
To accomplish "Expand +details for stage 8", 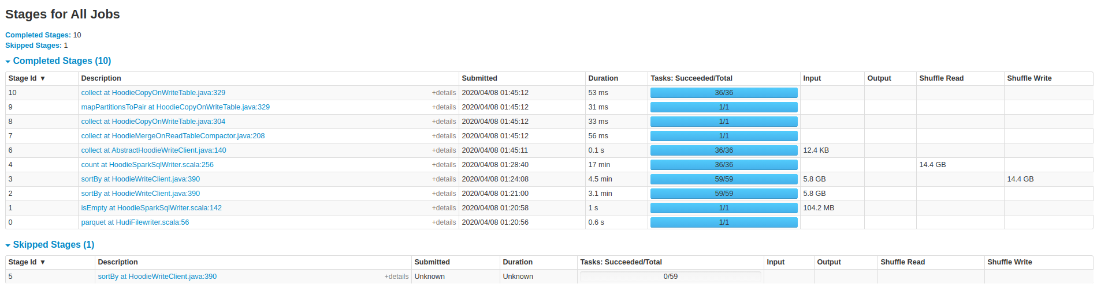I will click(444, 122).
